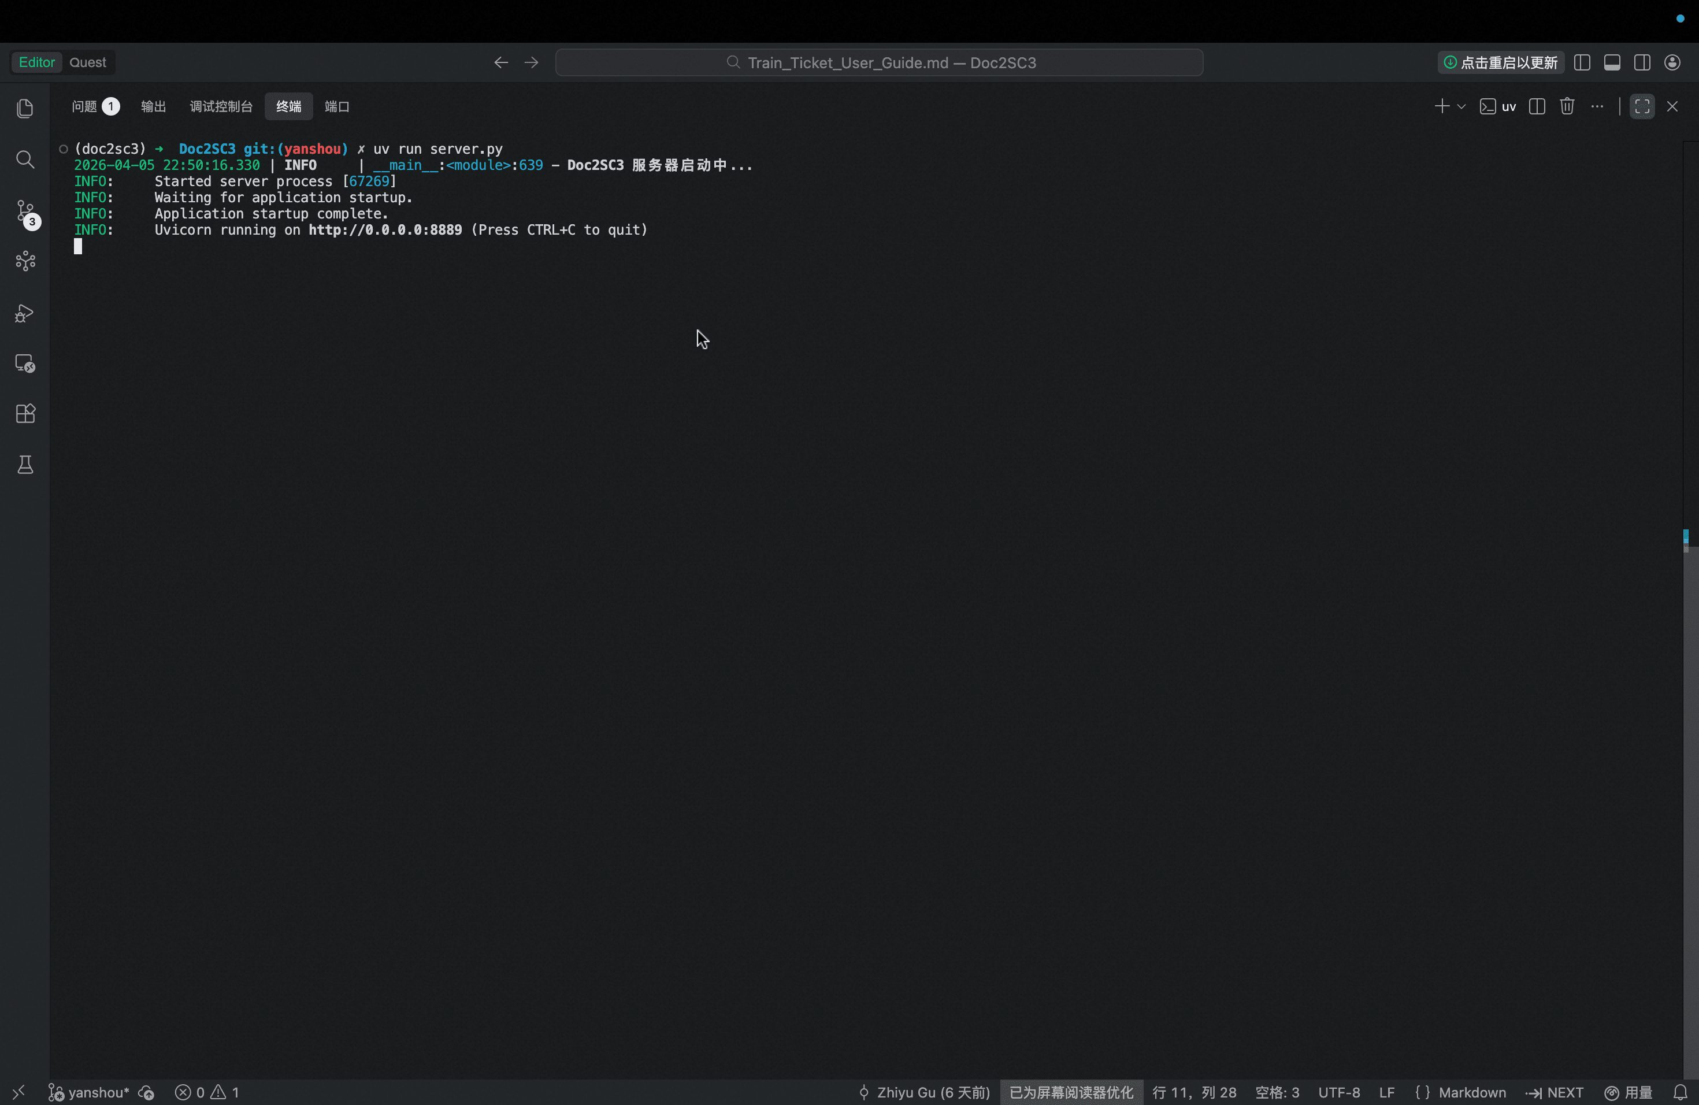Open terminal panel more actions menu
Image resolution: width=1699 pixels, height=1105 pixels.
1597,106
